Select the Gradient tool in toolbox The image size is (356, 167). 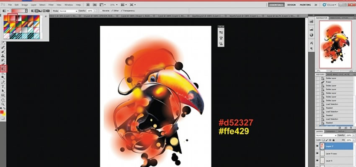(3, 68)
